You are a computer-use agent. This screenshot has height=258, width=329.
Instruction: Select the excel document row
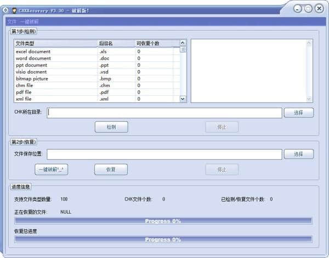97,51
